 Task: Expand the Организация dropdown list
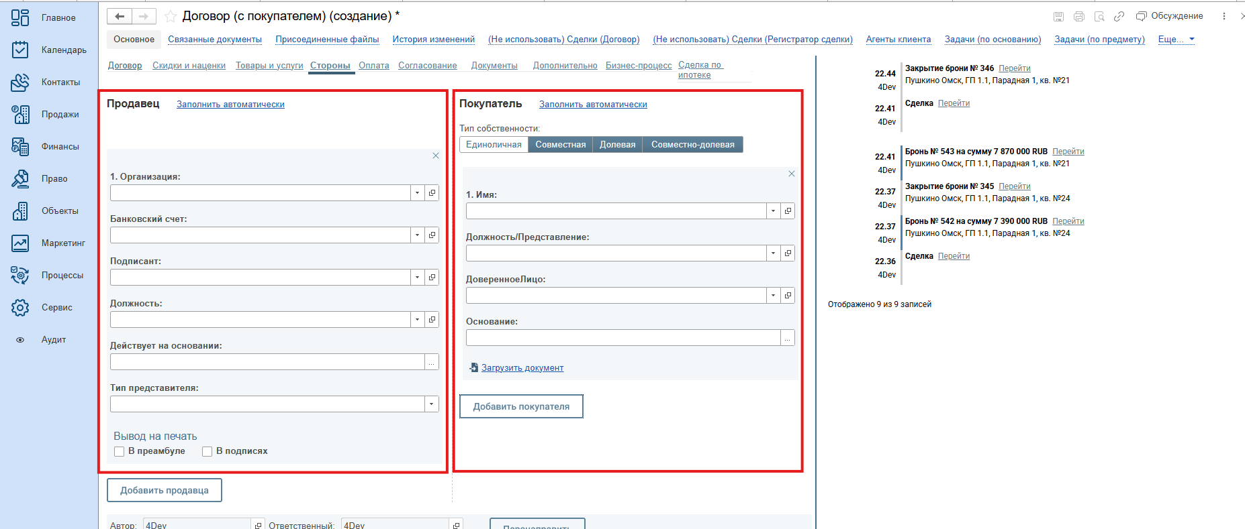417,193
